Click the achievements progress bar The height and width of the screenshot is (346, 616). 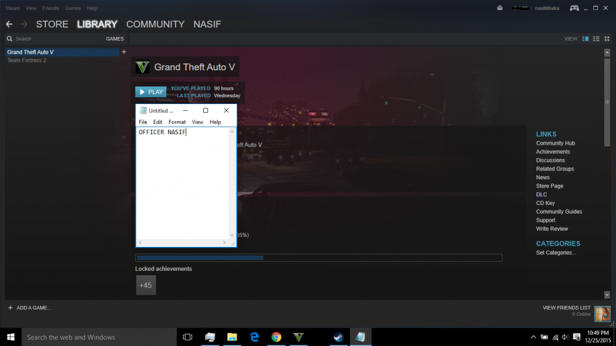[x=318, y=257]
